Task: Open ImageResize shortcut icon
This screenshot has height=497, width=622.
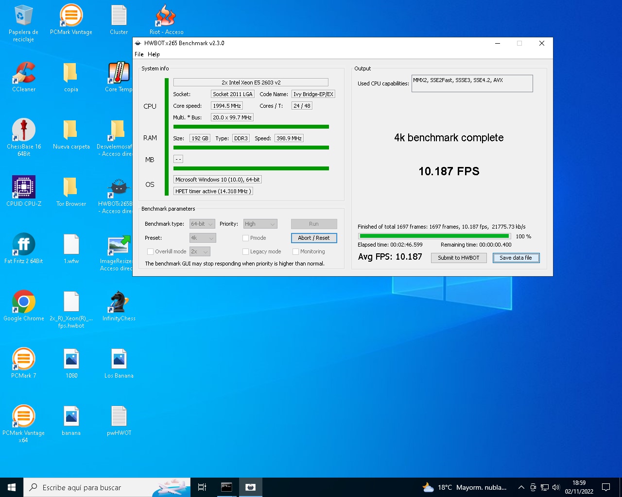Action: 117,252
